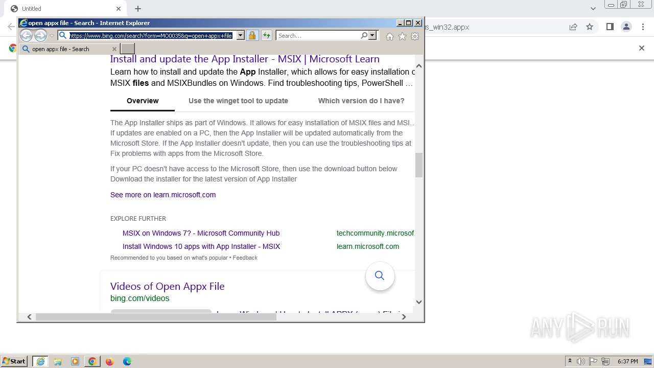Open IE Tools gear menu
This screenshot has width=654, height=368.
tap(415, 36)
